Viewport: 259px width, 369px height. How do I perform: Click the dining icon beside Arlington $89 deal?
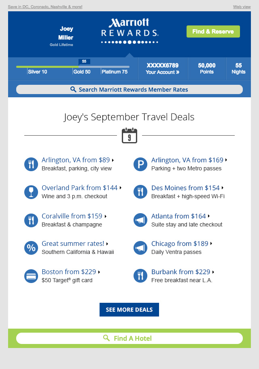point(31,164)
